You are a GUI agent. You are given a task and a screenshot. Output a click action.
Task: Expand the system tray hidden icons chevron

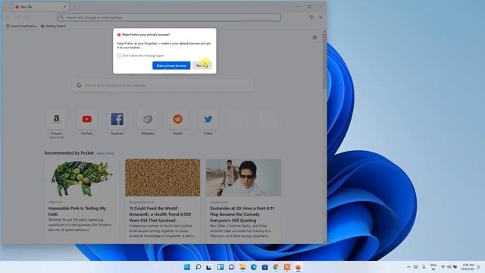pyautogui.click(x=408, y=267)
